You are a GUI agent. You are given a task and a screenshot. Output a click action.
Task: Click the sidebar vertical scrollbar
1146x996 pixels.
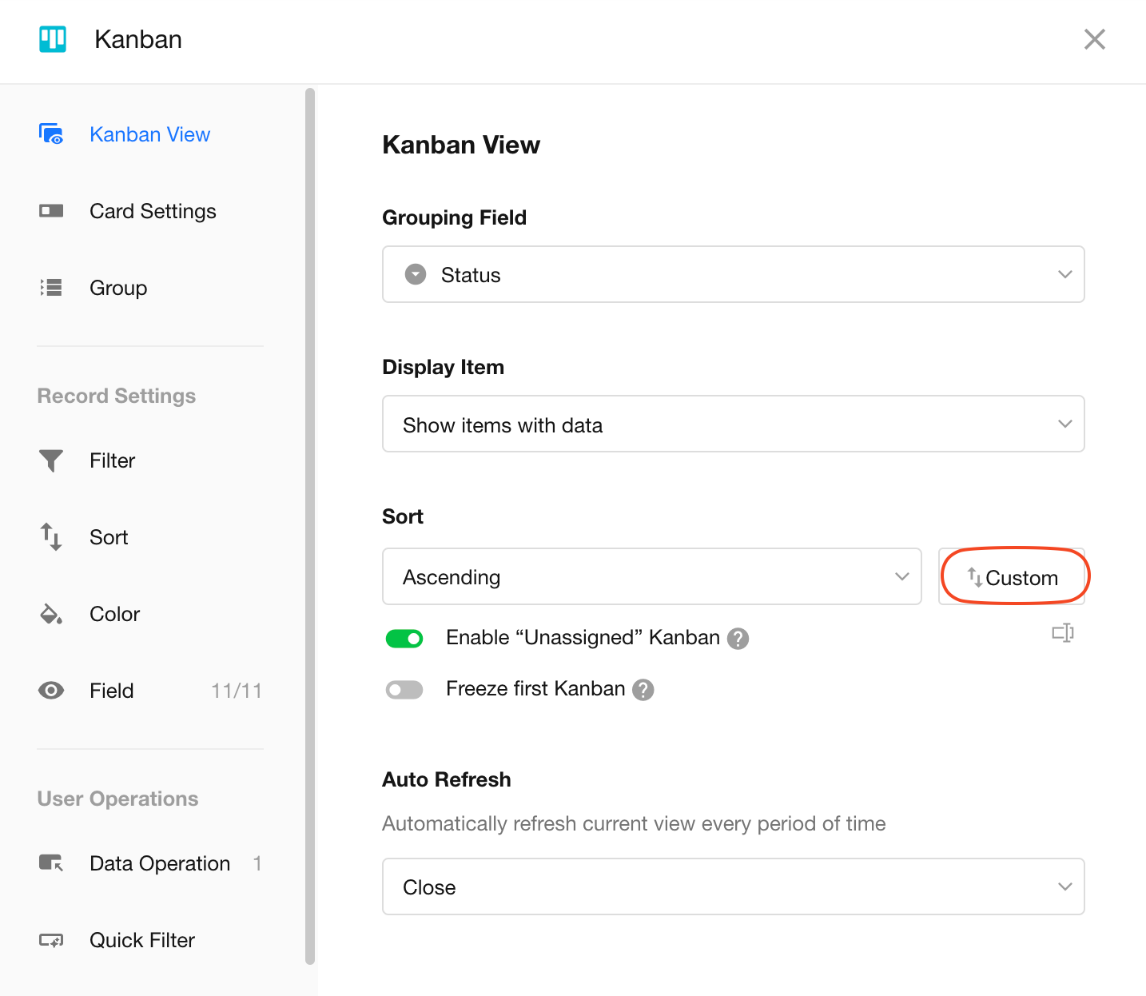tap(310, 526)
